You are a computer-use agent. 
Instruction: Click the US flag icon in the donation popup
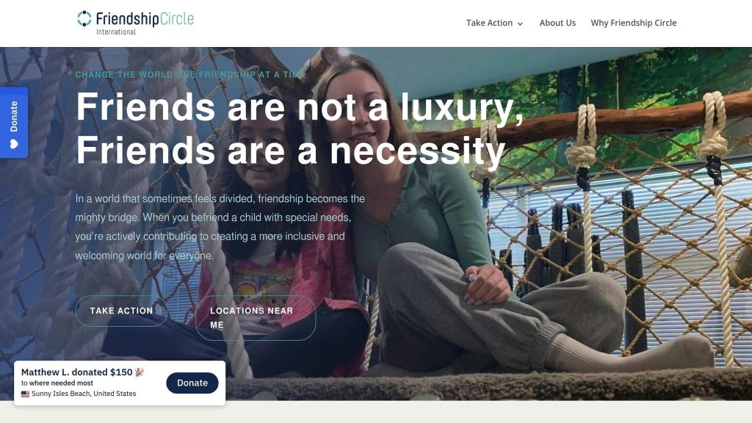[26, 394]
